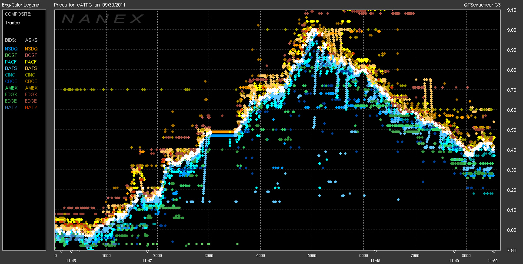The width and height of the screenshot is (523, 264).
Task: Click the 8.50 price axis label
Action: pyautogui.click(x=511, y=130)
